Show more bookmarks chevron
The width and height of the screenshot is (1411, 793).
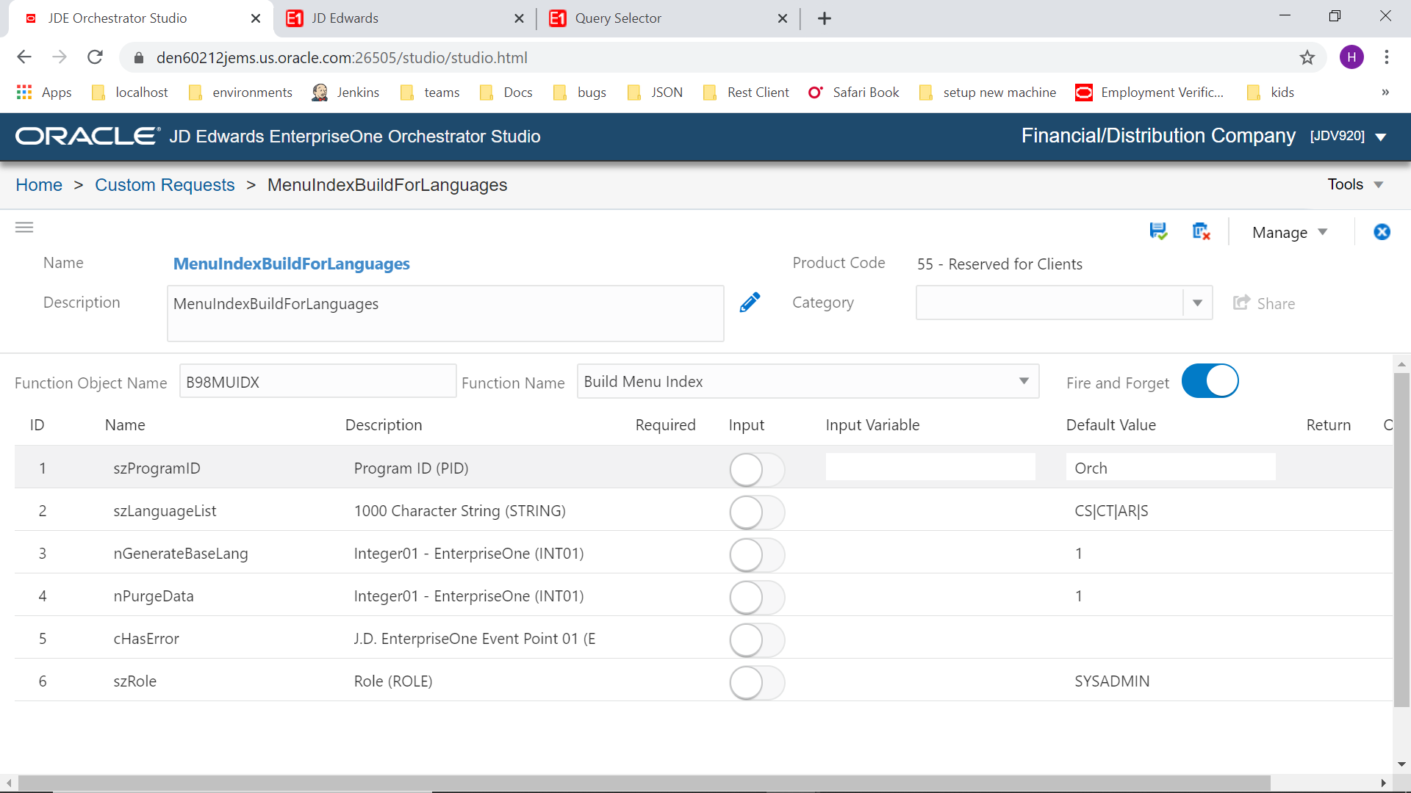pyautogui.click(x=1385, y=93)
